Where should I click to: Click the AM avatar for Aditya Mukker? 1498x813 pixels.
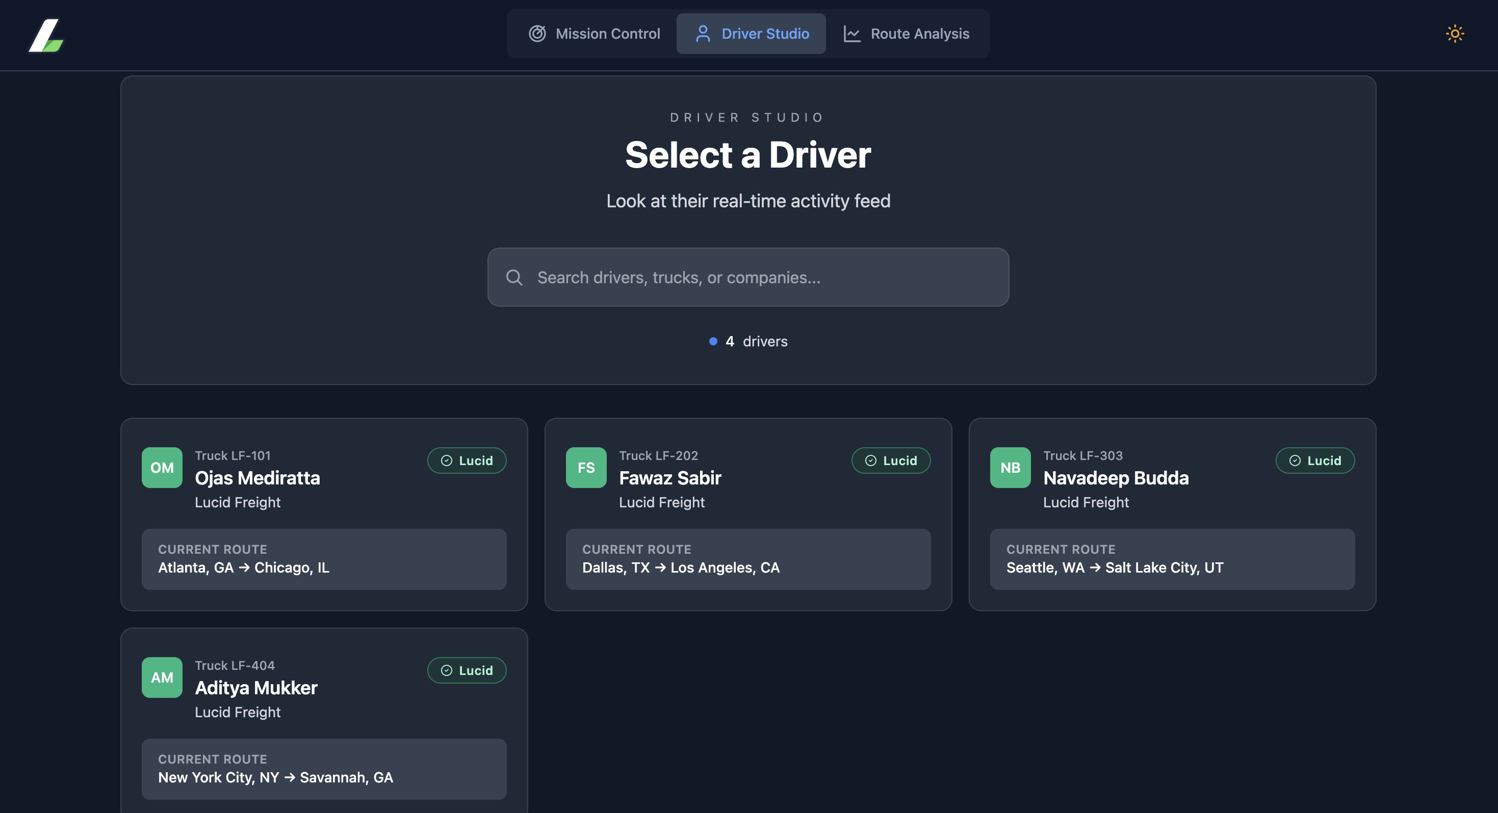tap(162, 677)
